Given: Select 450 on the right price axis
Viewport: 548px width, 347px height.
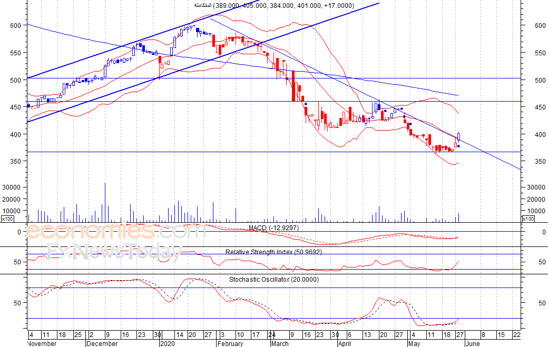Looking at the screenshot, I should [x=540, y=107].
